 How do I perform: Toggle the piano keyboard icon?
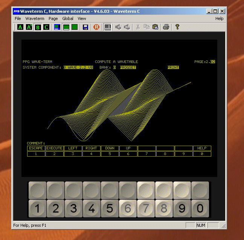[x=107, y=27]
